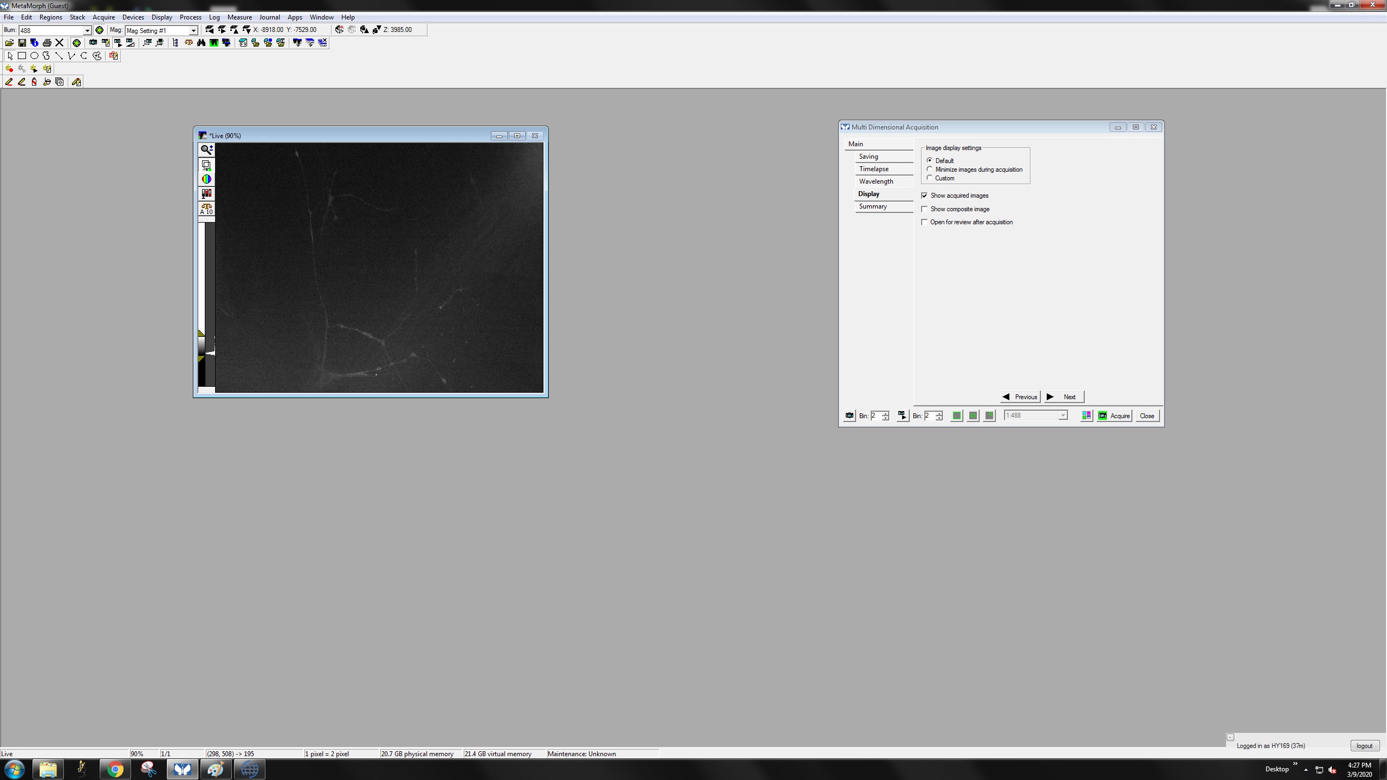This screenshot has height=780, width=1387.
Task: Click the camera snap icon in main toolbar
Action: (x=93, y=43)
